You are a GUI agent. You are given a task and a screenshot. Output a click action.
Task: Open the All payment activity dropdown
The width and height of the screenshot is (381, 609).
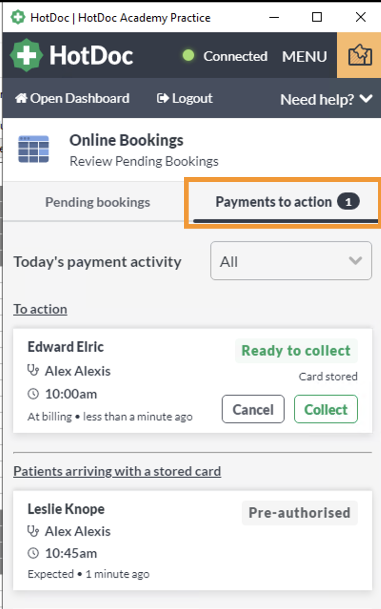(x=291, y=261)
